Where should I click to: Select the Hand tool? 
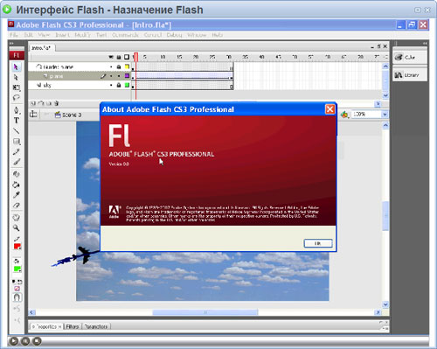(x=16, y=217)
